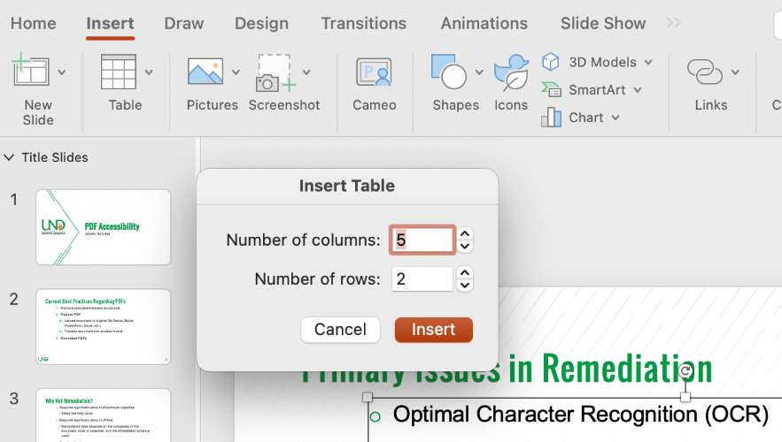Open the Pictures dropdown arrow
This screenshot has height=442, width=782.
[236, 72]
